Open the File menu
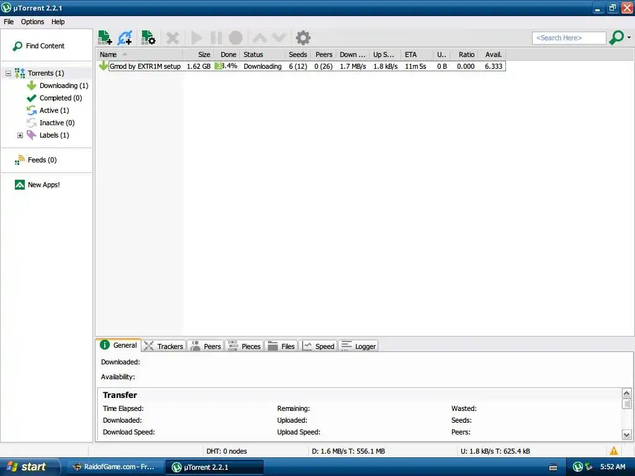This screenshot has width=635, height=476. (9, 22)
